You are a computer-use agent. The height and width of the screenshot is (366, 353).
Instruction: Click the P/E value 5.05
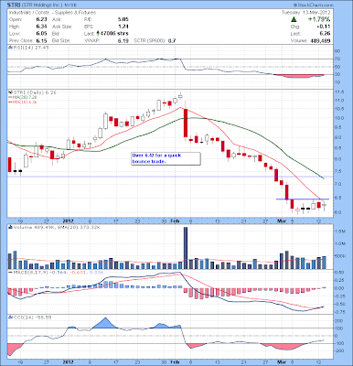tap(123, 19)
